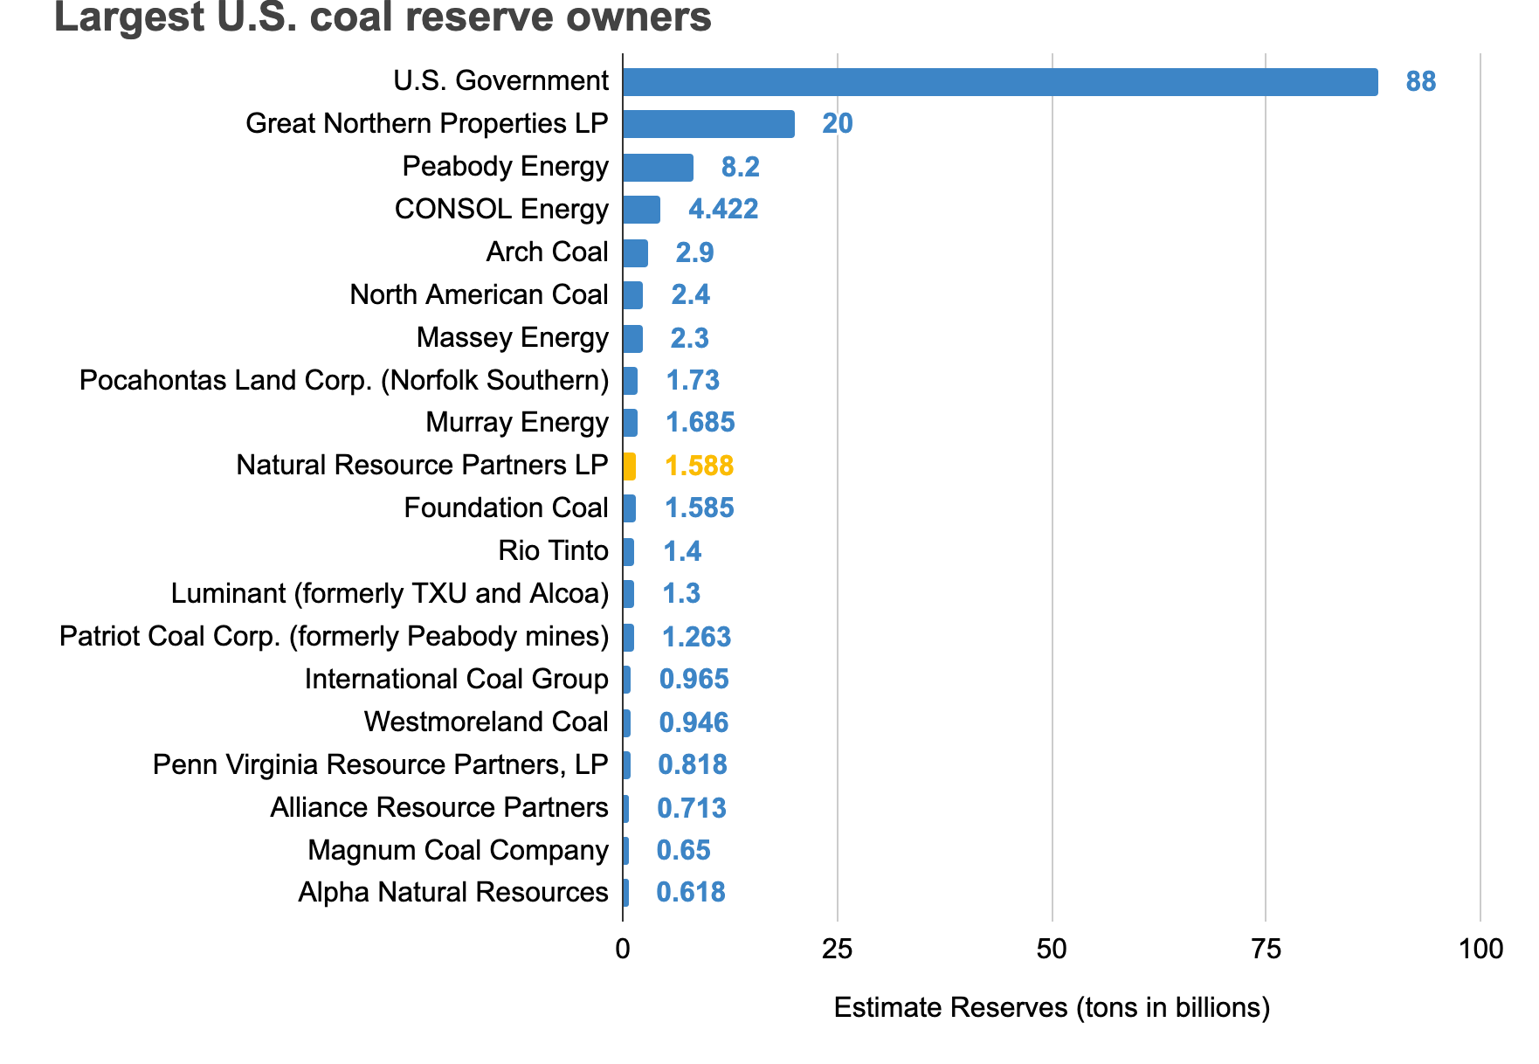Click the axis tick label 50
The height and width of the screenshot is (1064, 1539).
[1052, 950]
